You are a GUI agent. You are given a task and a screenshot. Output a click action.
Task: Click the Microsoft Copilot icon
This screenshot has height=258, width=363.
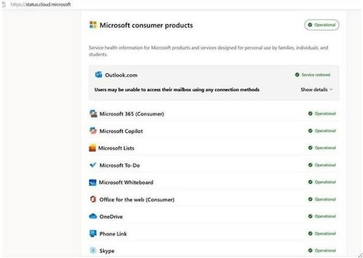[93, 131]
